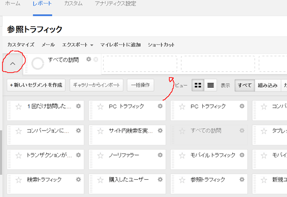Switch to list view of segments
The height and width of the screenshot is (197, 287).
(210, 85)
